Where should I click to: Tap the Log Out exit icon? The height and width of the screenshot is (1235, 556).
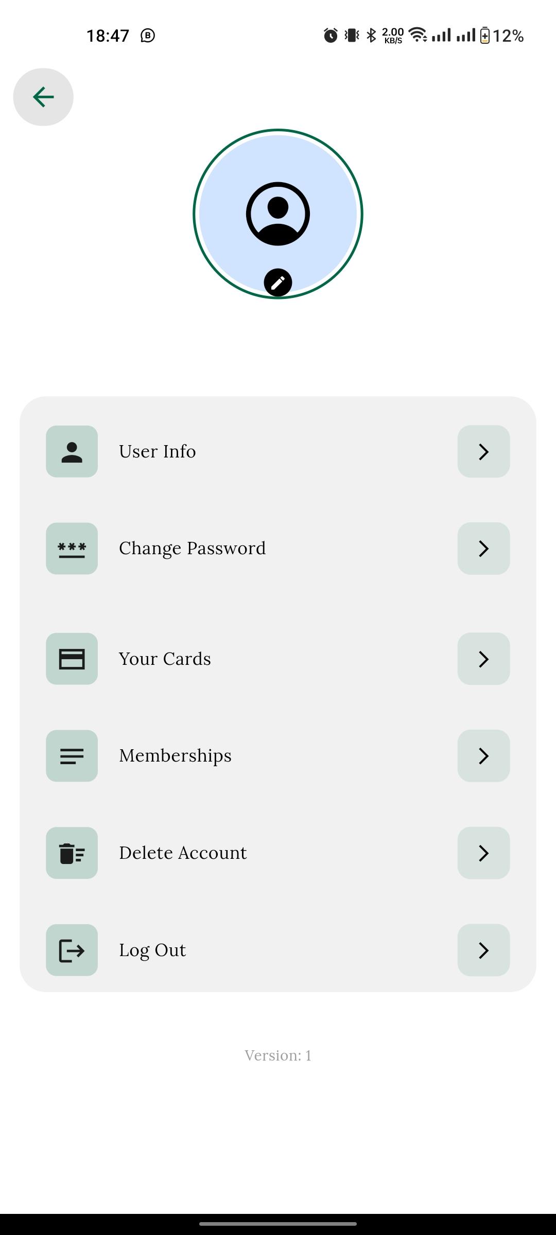tap(72, 950)
